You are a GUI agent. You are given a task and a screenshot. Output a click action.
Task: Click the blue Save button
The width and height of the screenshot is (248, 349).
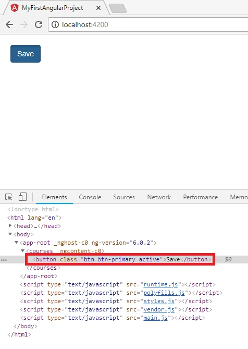pyautogui.click(x=26, y=54)
